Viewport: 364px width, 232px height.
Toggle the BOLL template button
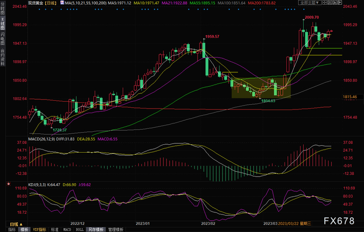tap(80, 229)
